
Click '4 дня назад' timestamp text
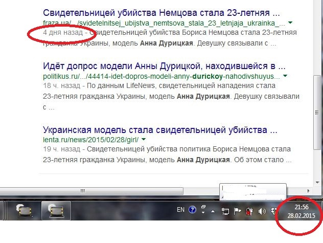[x=63, y=32]
